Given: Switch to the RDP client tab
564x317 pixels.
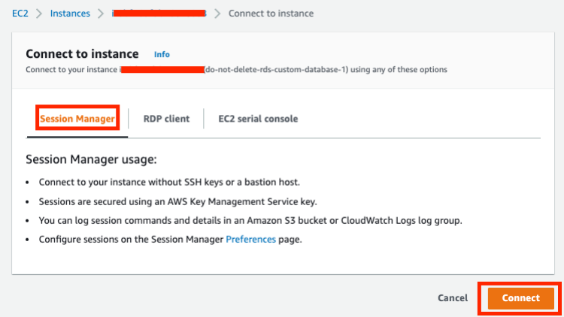Looking at the screenshot, I should coord(166,119).
